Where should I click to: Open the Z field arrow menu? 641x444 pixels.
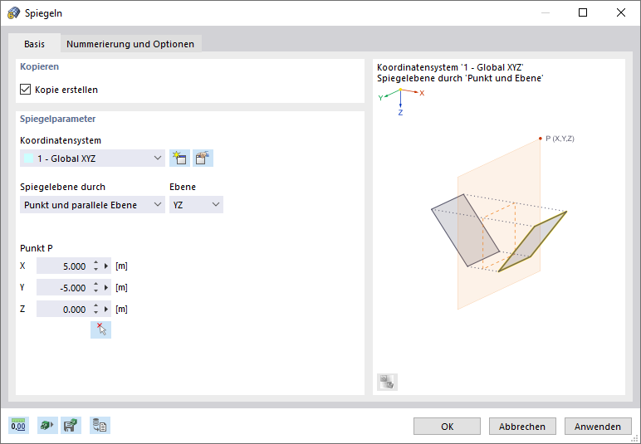point(106,310)
